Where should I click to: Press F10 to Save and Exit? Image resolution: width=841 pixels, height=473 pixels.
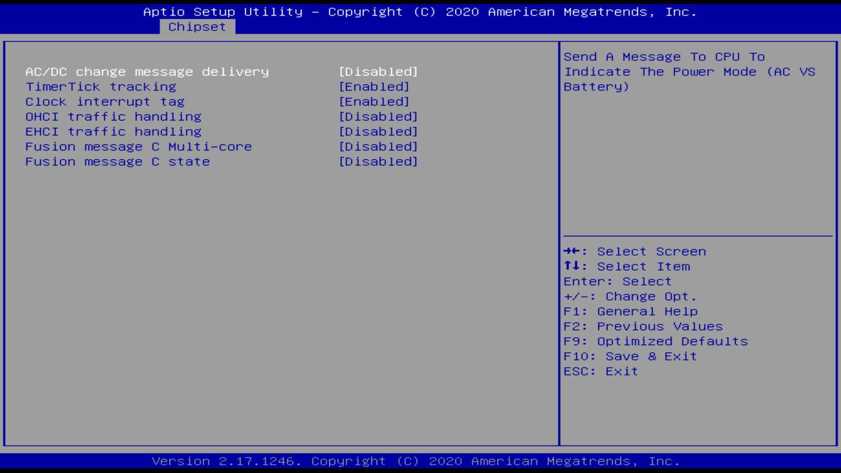(x=630, y=356)
